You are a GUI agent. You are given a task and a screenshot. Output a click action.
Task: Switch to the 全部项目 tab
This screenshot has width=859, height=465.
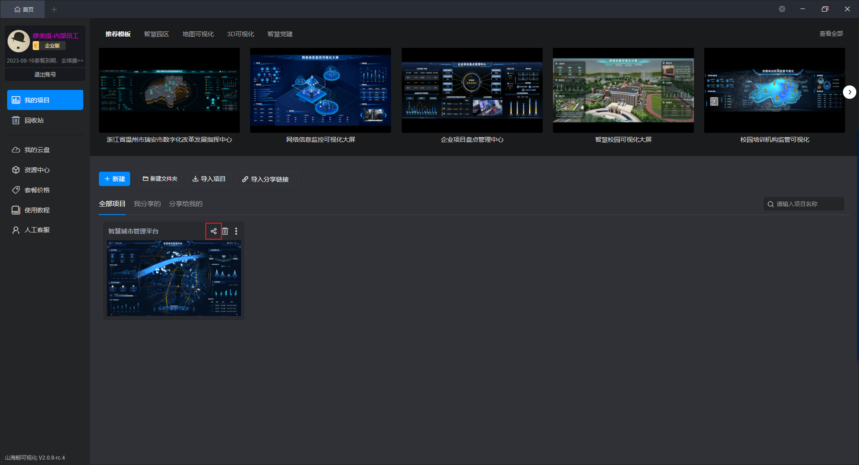tap(112, 204)
